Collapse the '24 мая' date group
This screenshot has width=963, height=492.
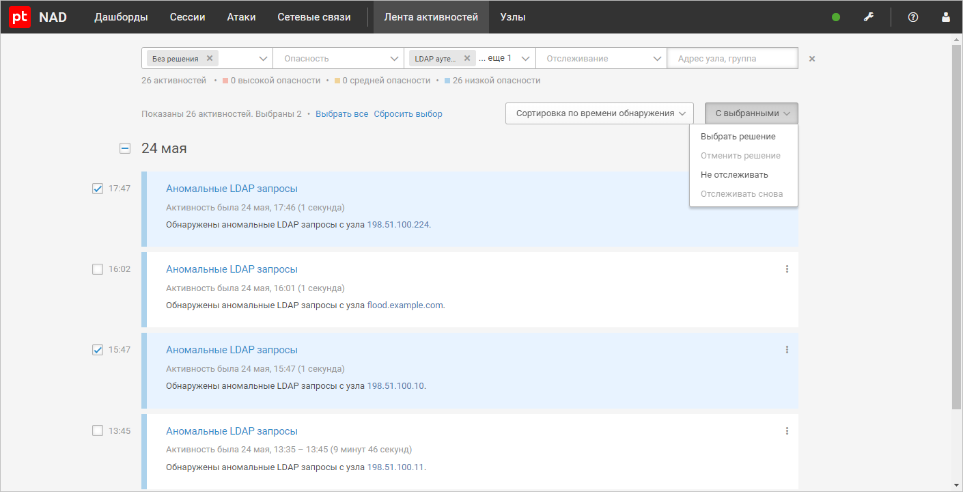[x=125, y=148]
